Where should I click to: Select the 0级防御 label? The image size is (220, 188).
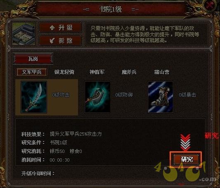tap(124, 95)
